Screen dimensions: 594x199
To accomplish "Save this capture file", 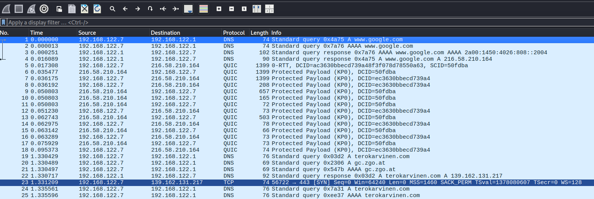I will tap(72, 8).
